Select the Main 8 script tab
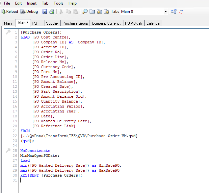The image size is (209, 193). click(23, 23)
